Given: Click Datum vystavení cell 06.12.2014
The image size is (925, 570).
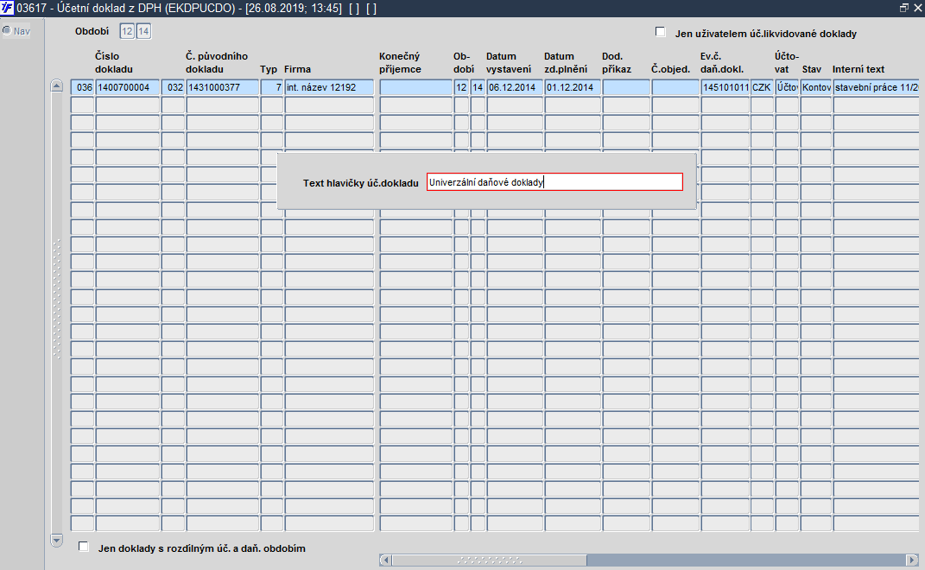Looking at the screenshot, I should (x=515, y=87).
